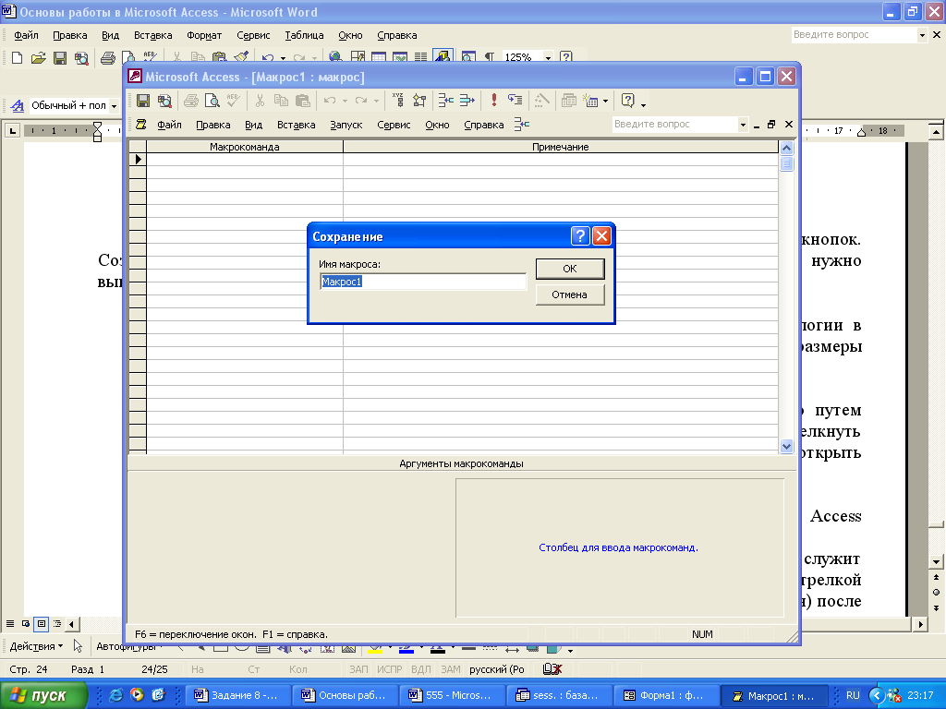946x709 pixels.
Task: Toggle the Macro Names (XYZ) column icon
Action: click(397, 100)
